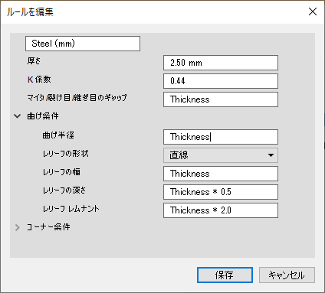Select the マイタ/裂け目/継ぎ目のギャップ input field

click(221, 99)
